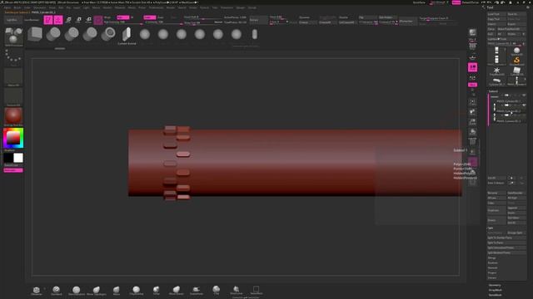Click the Frame view icon
Viewport: 533px width, 299px height.
pyautogui.click(x=472, y=102)
